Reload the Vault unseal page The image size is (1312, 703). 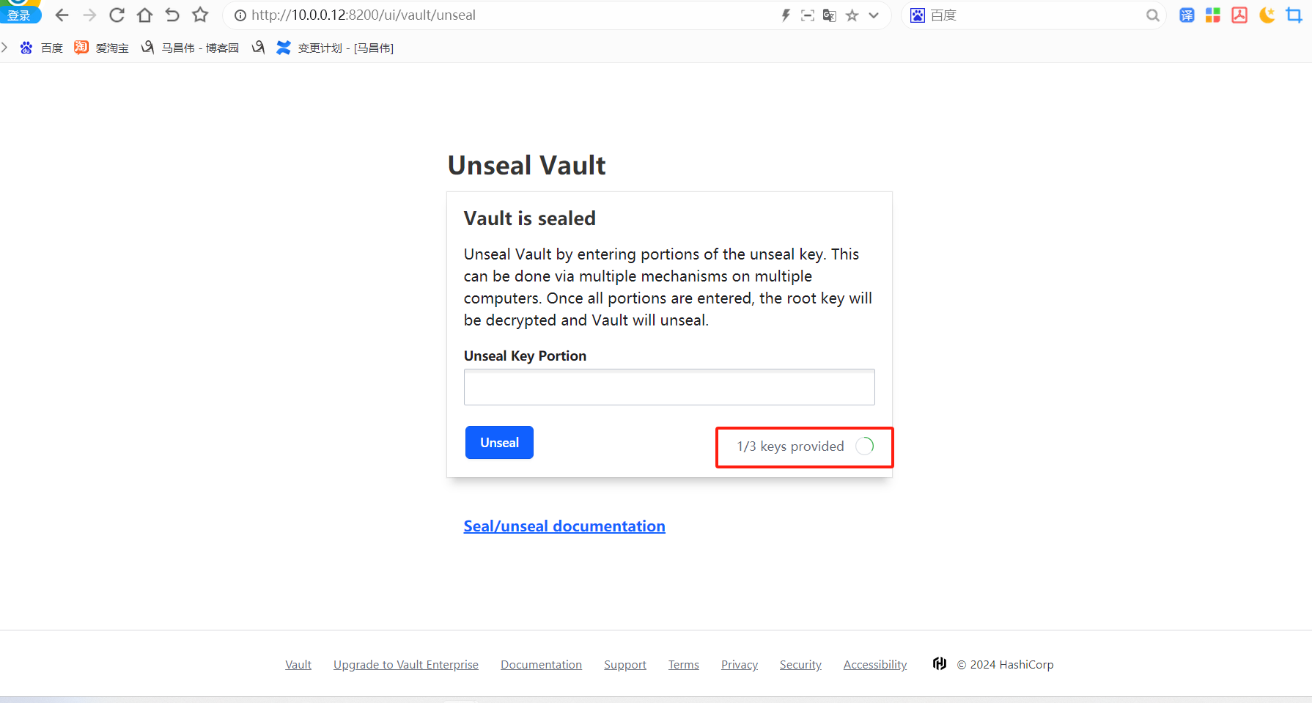pyautogui.click(x=117, y=15)
